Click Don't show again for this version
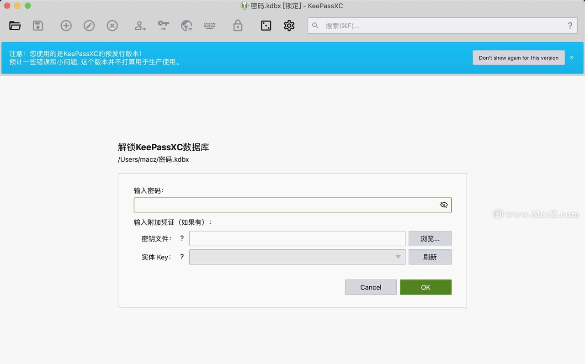 click(519, 58)
